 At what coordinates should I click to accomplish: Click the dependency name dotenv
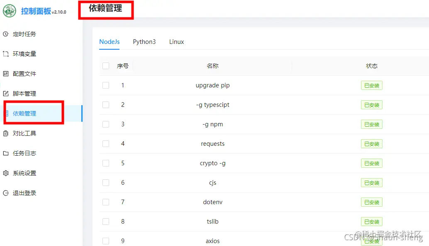pos(212,202)
